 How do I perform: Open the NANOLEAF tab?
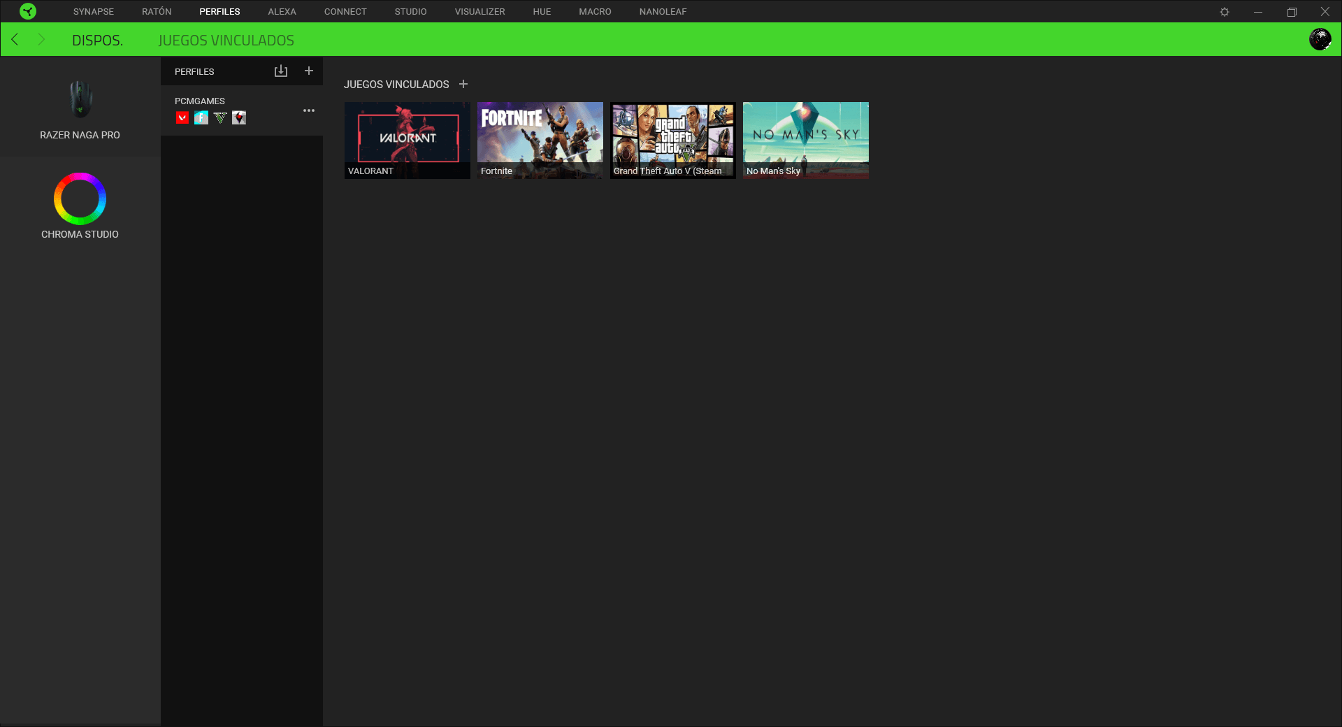coord(663,12)
